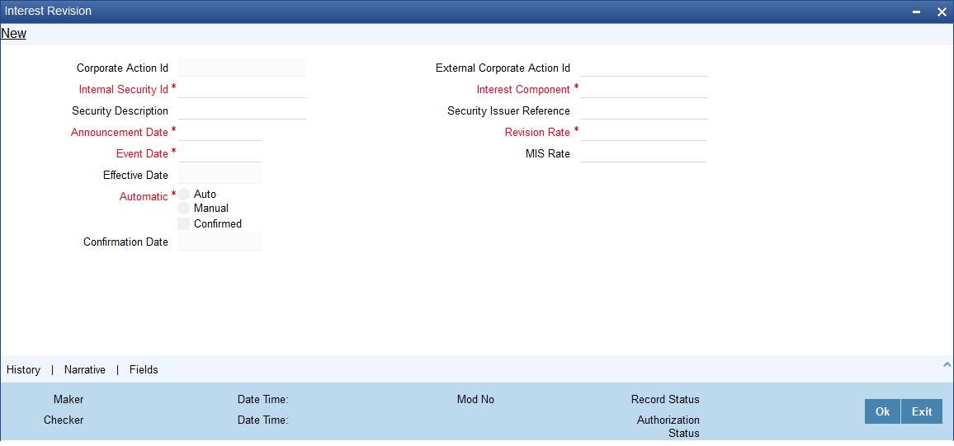Select the Manual radio button
The height and width of the screenshot is (446, 954).
pos(184,209)
